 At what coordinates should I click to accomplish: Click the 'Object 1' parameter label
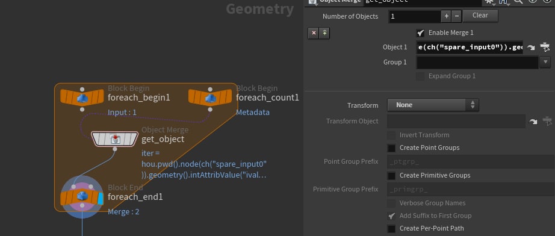tap(395, 48)
